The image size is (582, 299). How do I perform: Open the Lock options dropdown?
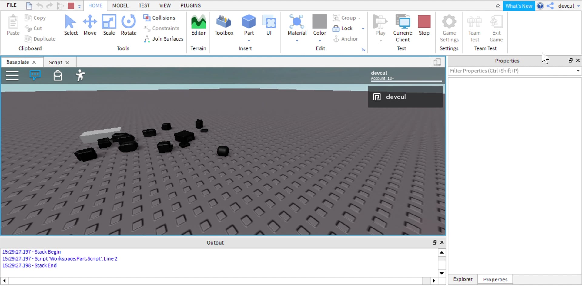pos(363,28)
